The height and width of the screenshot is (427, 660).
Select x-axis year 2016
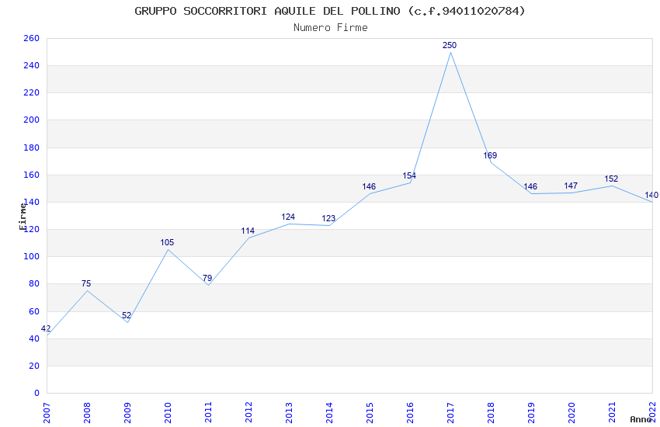click(x=411, y=412)
